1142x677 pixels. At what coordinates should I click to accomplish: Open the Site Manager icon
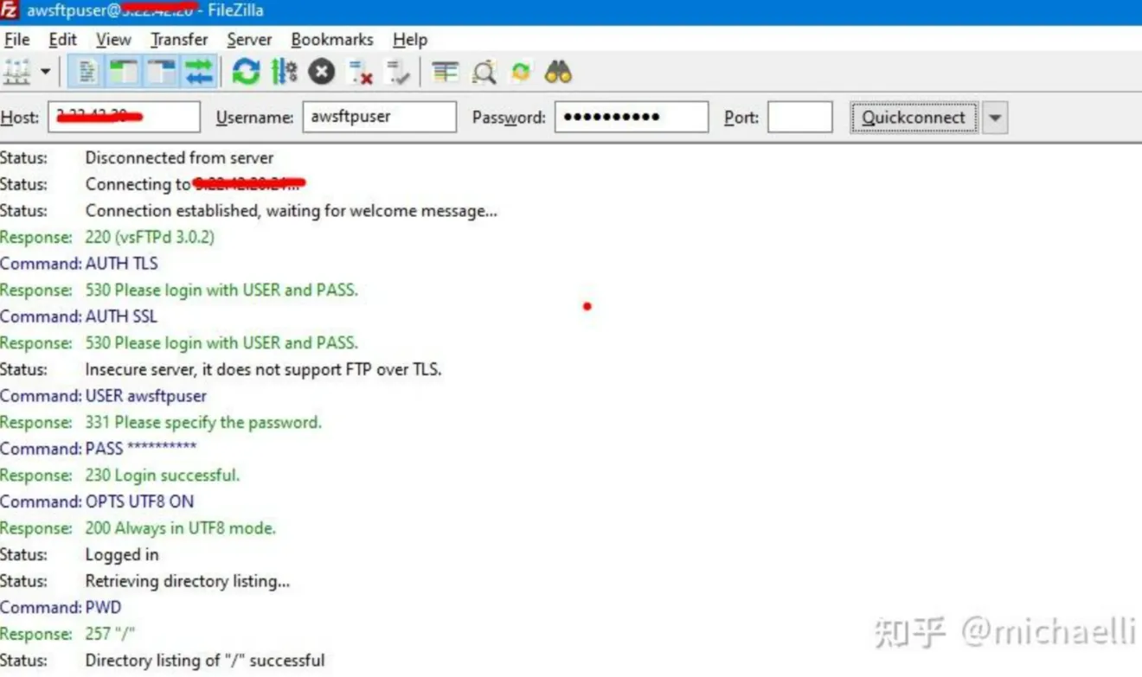[x=16, y=73]
